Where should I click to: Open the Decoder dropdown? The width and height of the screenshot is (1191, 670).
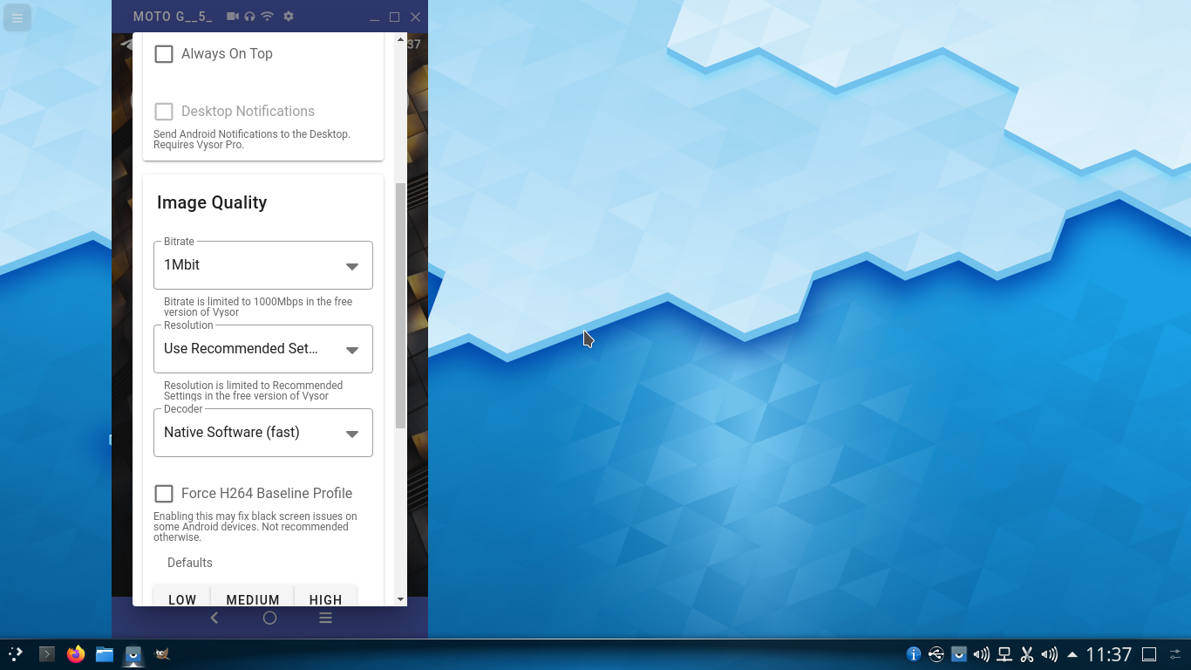(262, 433)
